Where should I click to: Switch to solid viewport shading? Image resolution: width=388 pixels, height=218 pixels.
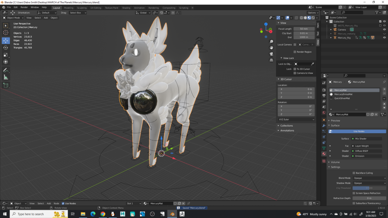tap(305, 18)
